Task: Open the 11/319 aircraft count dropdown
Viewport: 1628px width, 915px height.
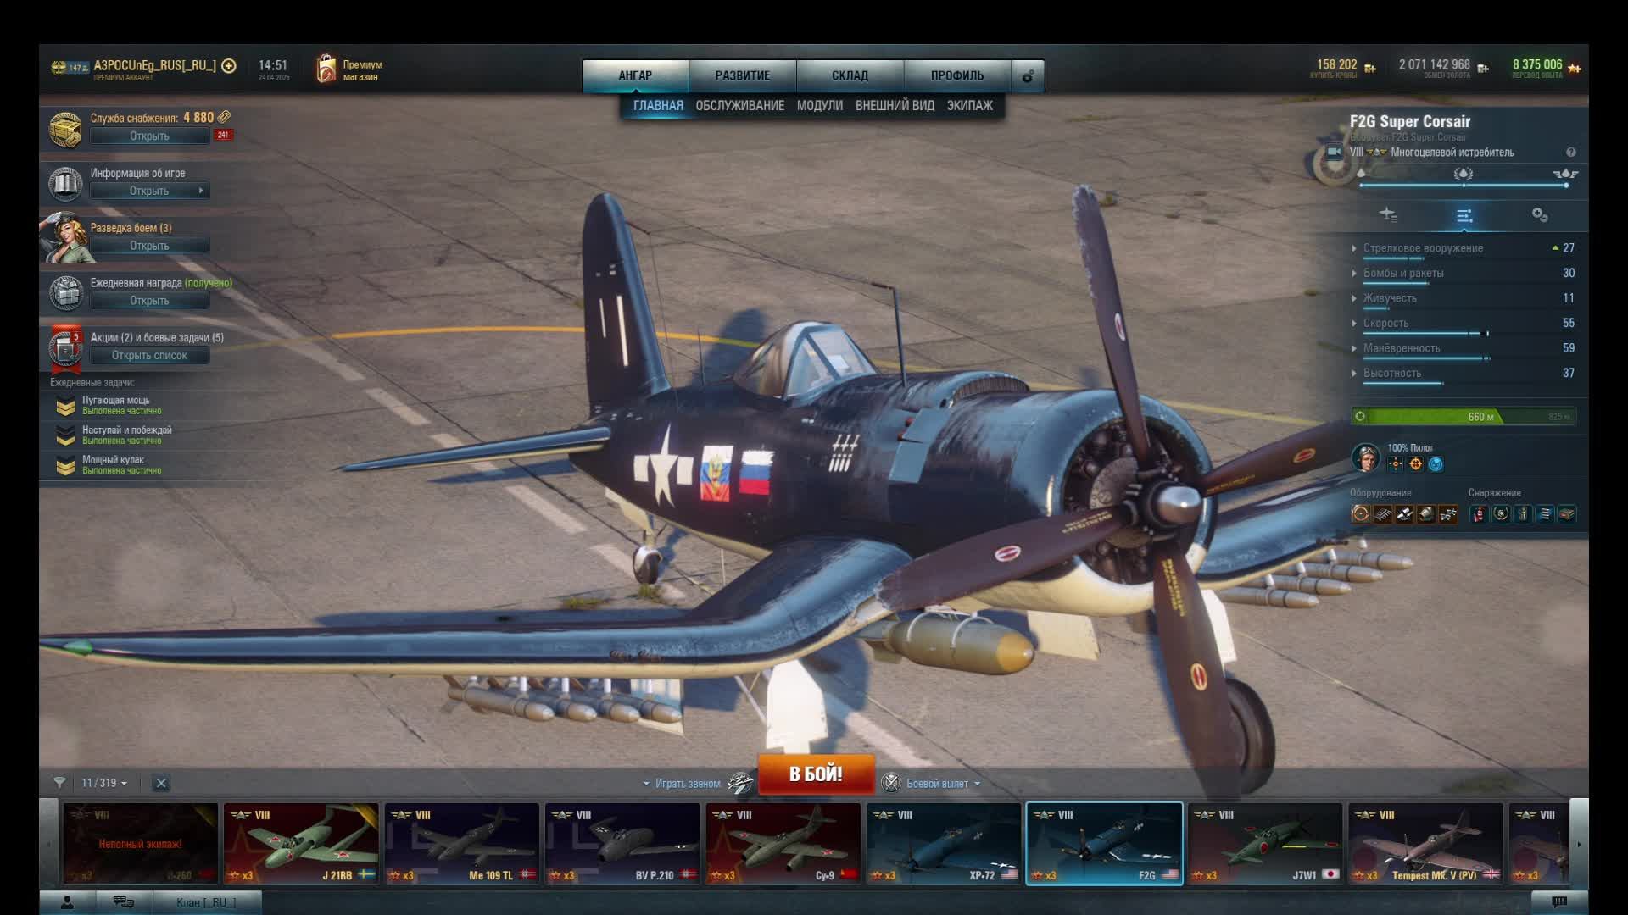Action: 104,783
